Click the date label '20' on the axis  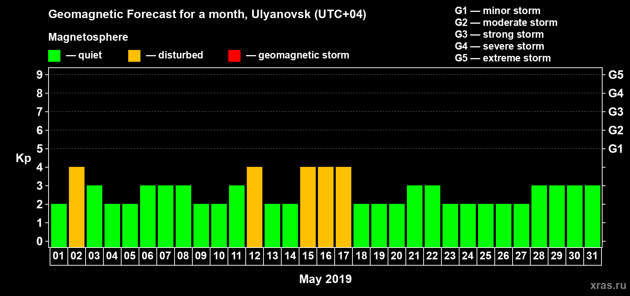pos(397,256)
